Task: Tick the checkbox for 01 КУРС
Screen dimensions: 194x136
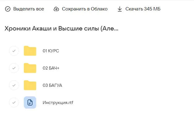Action: 14,51
